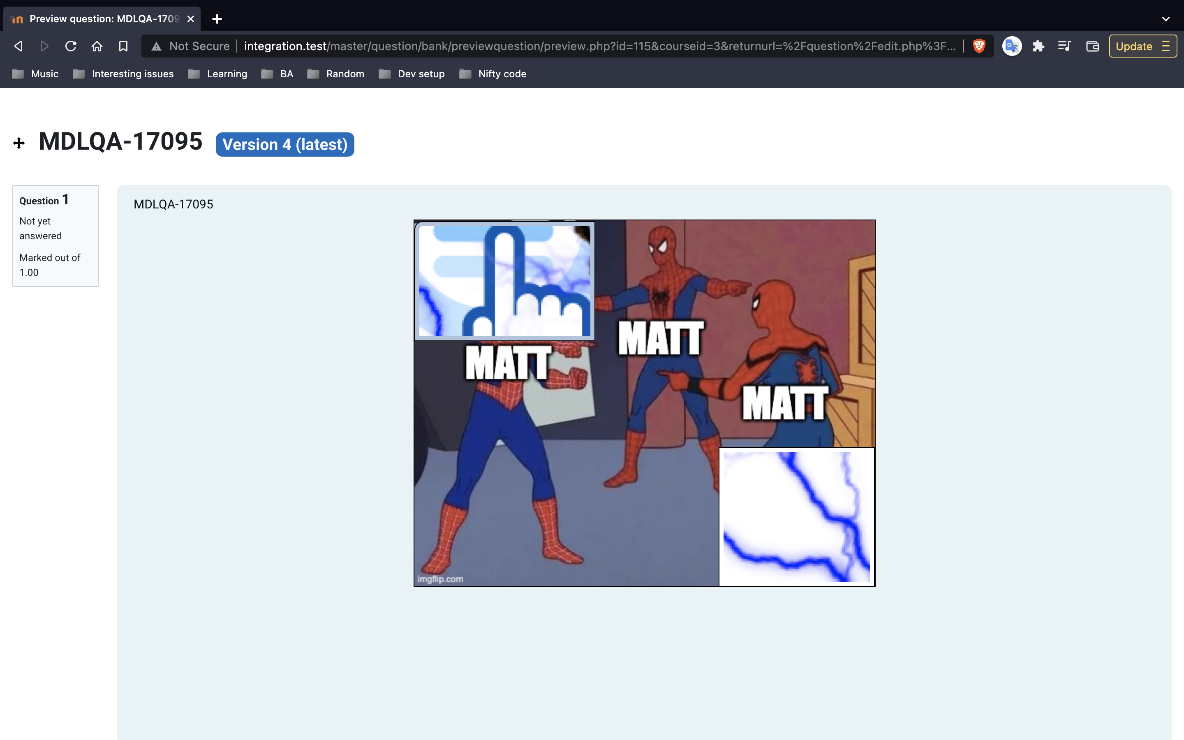Open the Dev setup bookmarks folder
The width and height of the screenshot is (1184, 740).
point(412,74)
